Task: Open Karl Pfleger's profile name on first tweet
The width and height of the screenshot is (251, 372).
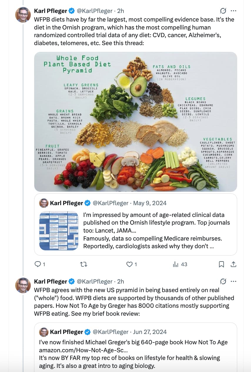Action: pos(51,11)
